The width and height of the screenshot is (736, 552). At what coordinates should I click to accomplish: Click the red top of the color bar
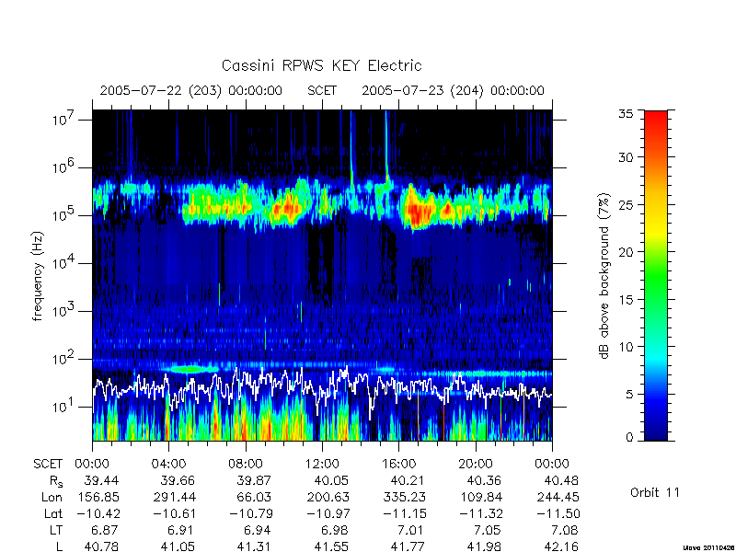[656, 118]
